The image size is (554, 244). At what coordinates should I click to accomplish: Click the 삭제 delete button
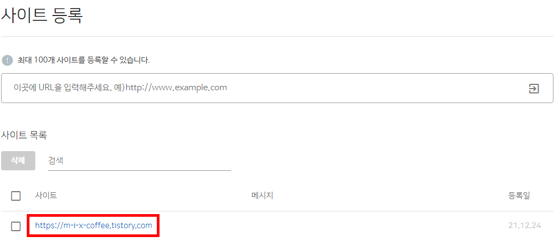tap(18, 160)
